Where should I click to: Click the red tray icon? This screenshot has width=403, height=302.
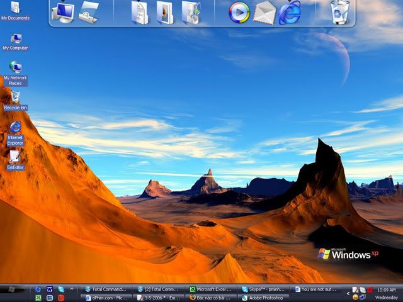tap(370, 290)
